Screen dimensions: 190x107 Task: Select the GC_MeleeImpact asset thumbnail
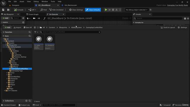[x=39, y=42]
